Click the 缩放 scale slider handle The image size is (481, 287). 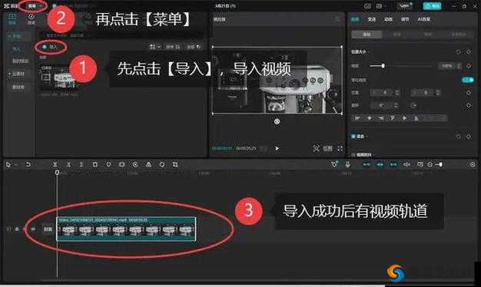[x=383, y=65]
